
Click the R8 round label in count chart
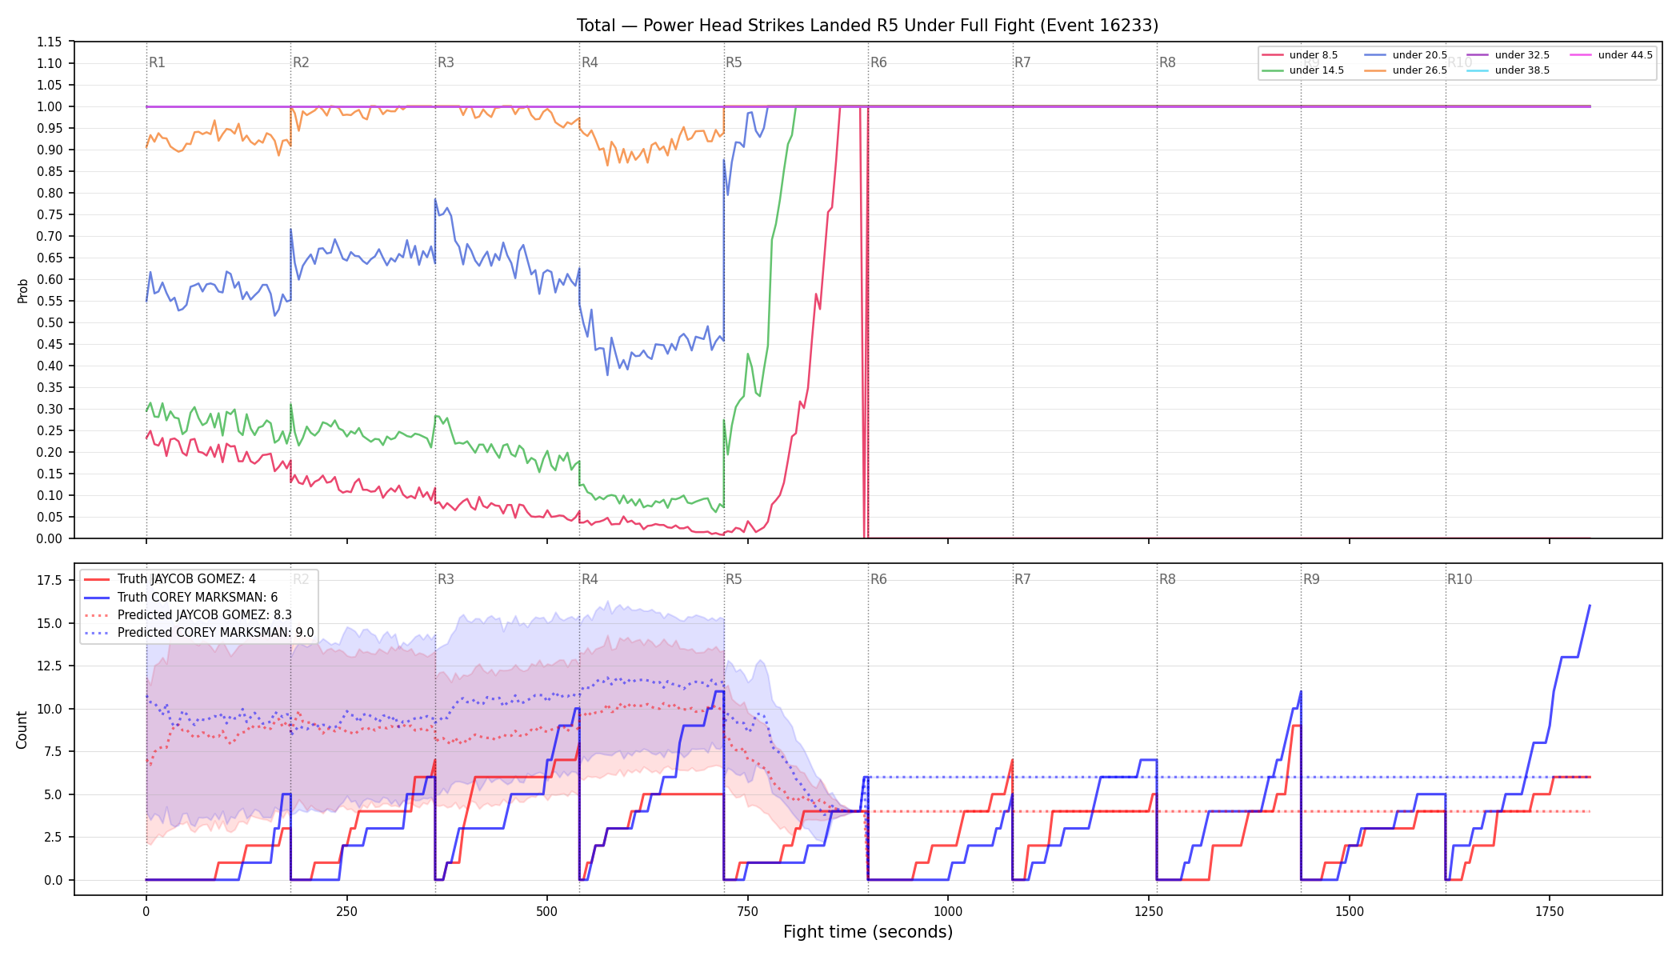[x=1167, y=579]
